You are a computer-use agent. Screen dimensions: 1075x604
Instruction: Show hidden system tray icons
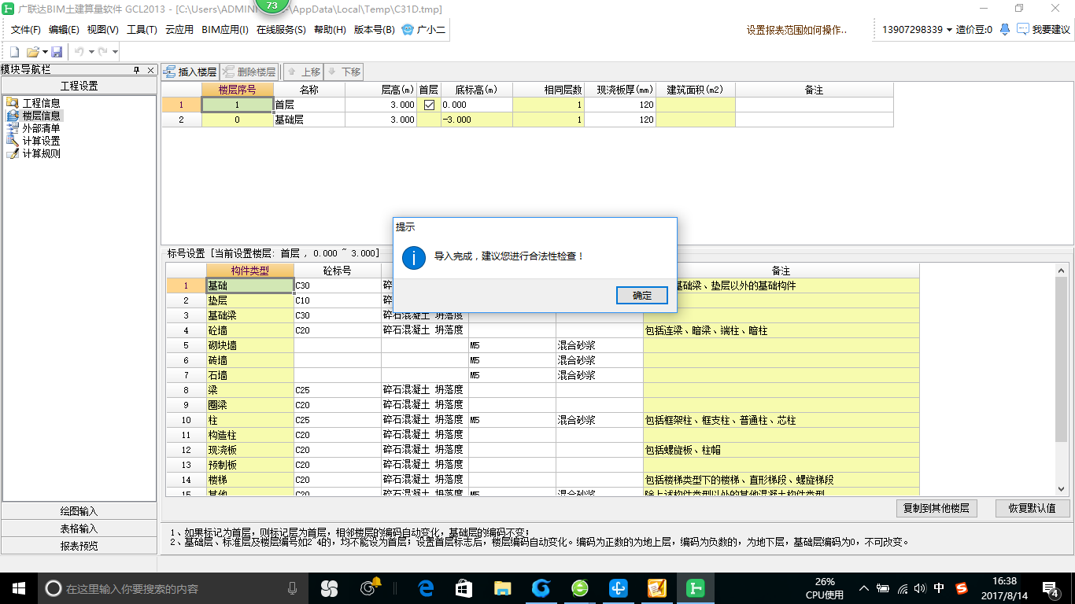(864, 588)
